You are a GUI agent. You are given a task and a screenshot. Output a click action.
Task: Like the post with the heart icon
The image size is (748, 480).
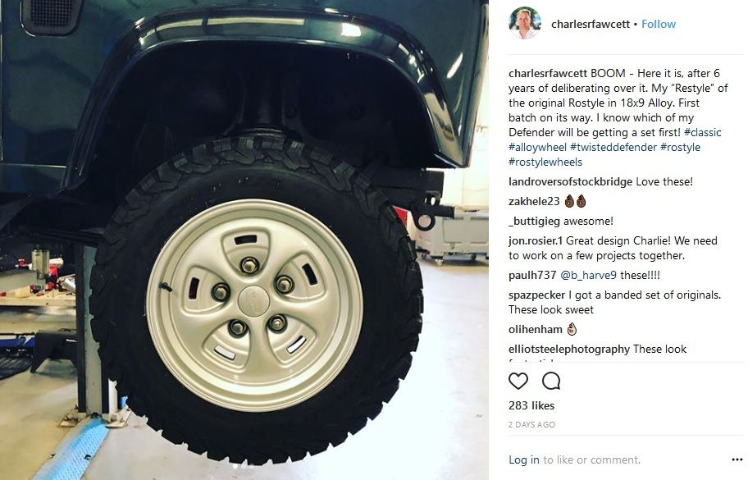(518, 381)
